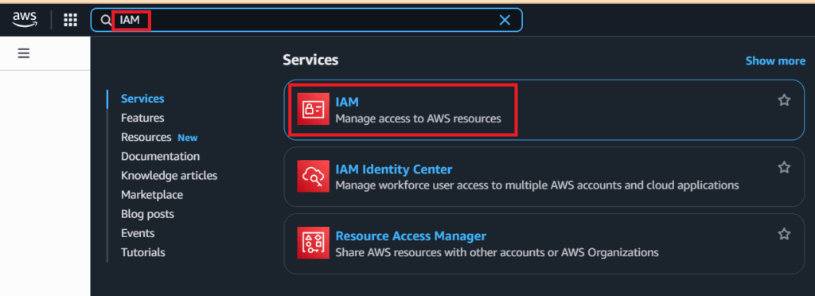This screenshot has width=815, height=296.
Task: Click the Services results heading
Action: (310, 60)
